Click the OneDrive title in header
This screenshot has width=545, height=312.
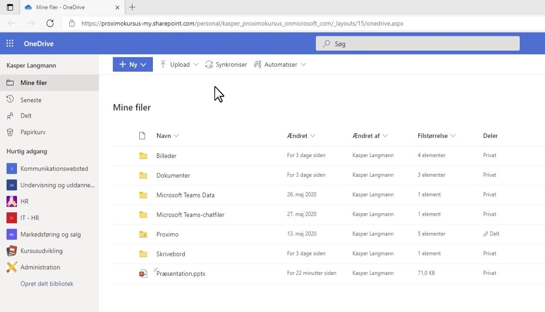39,44
